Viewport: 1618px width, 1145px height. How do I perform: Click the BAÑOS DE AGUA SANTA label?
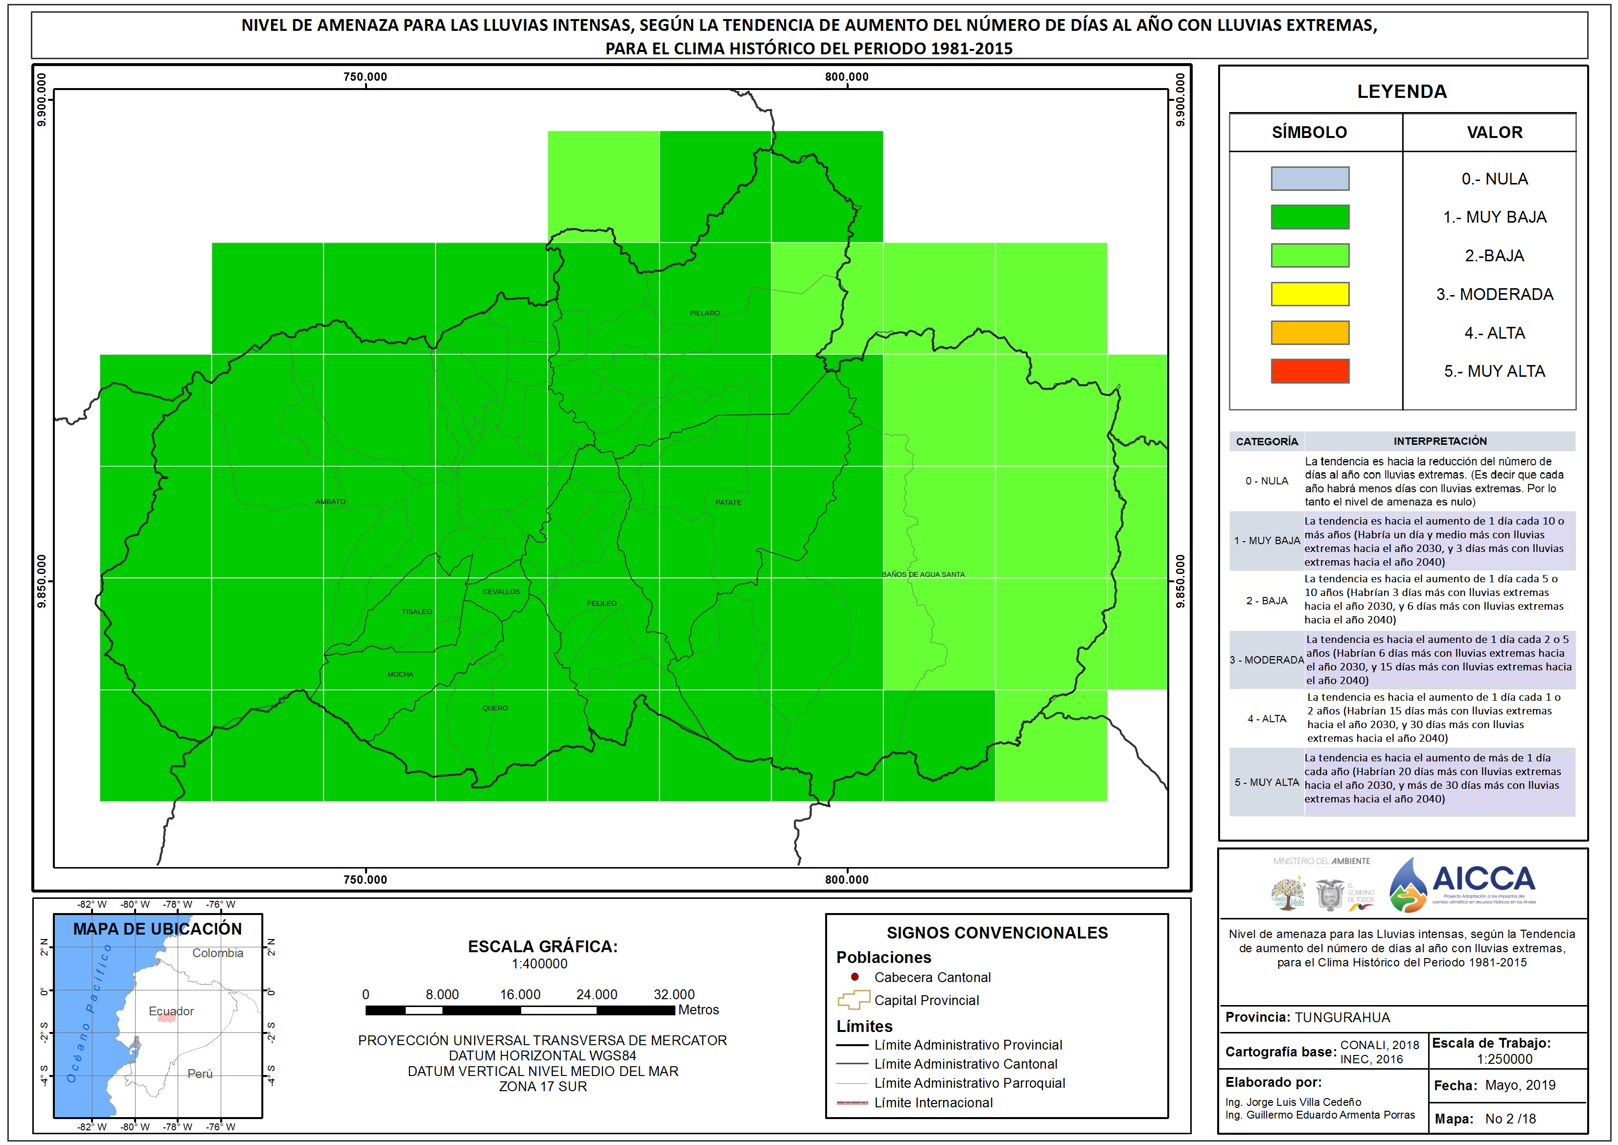tap(923, 574)
